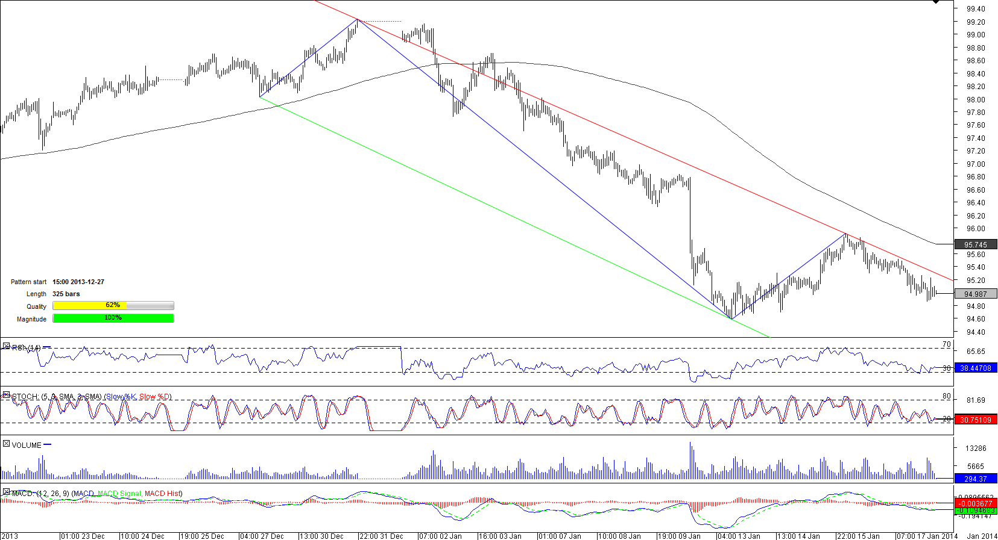Image resolution: width=998 pixels, height=540 pixels.
Task: Close the STOCH indicator panel box
Action: [6, 395]
